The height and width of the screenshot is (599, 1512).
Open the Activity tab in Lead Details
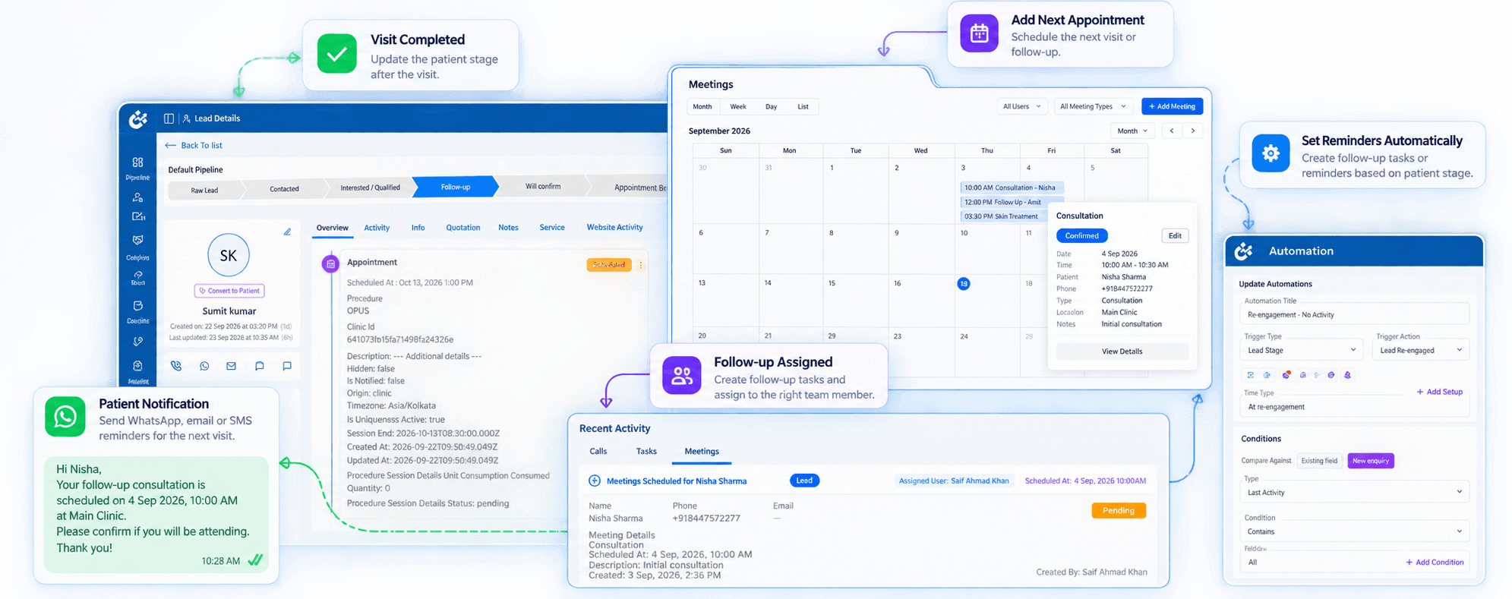coord(377,228)
